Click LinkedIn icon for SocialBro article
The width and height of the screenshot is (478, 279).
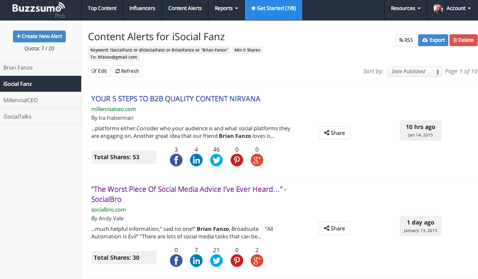pos(196,261)
